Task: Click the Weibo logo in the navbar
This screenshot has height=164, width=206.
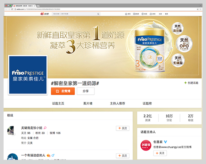Action: tap(44, 14)
